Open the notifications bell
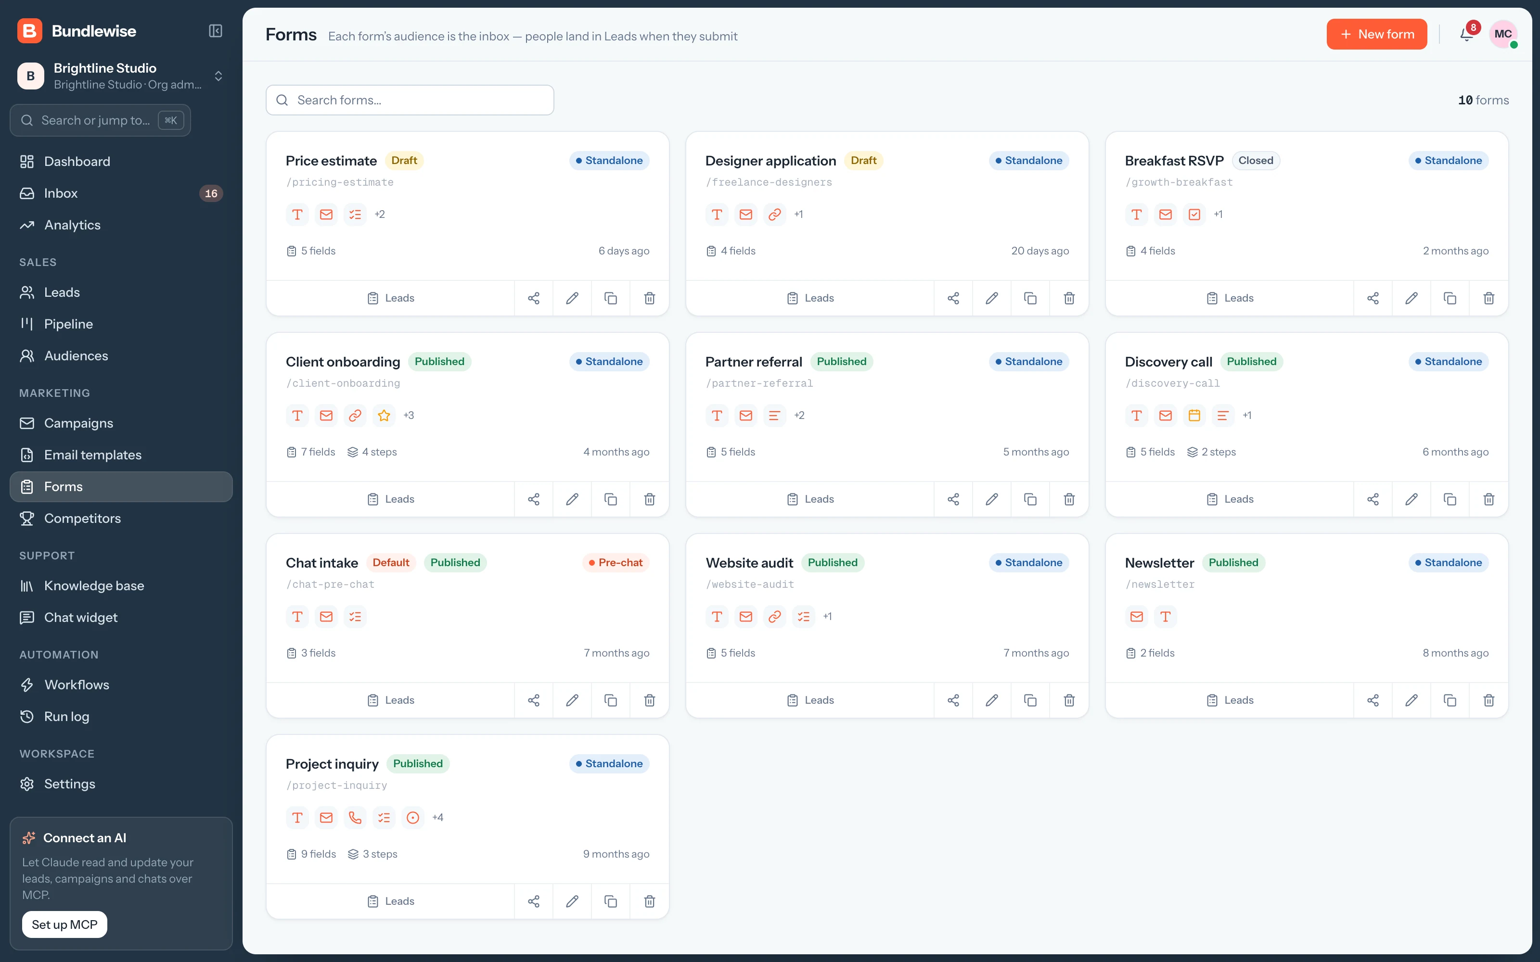This screenshot has height=962, width=1540. pos(1466,34)
